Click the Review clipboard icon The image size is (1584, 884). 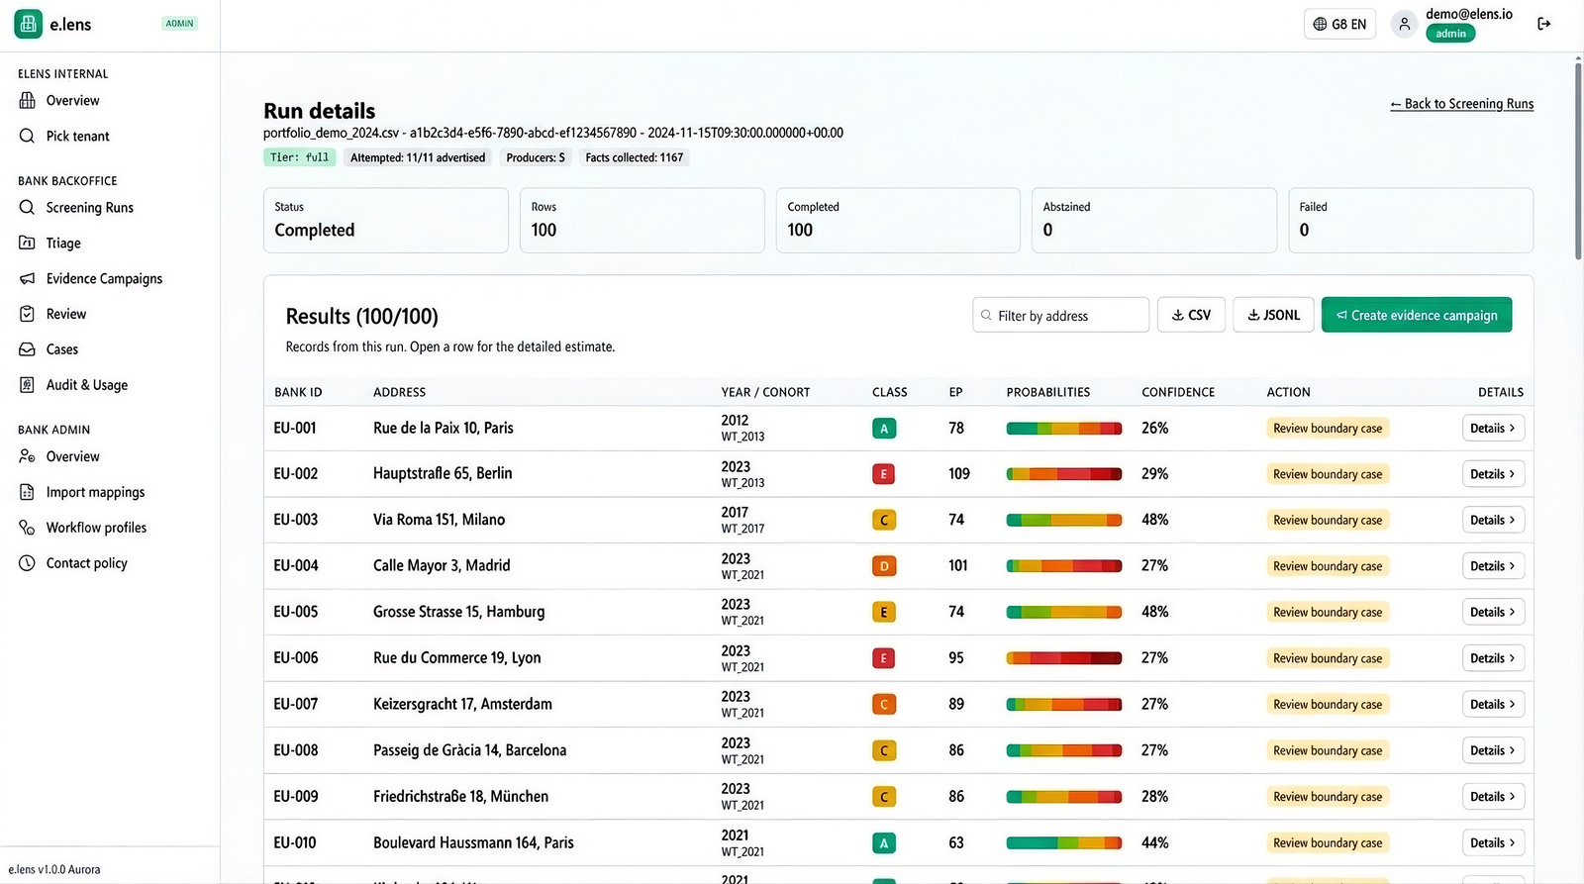(27, 314)
